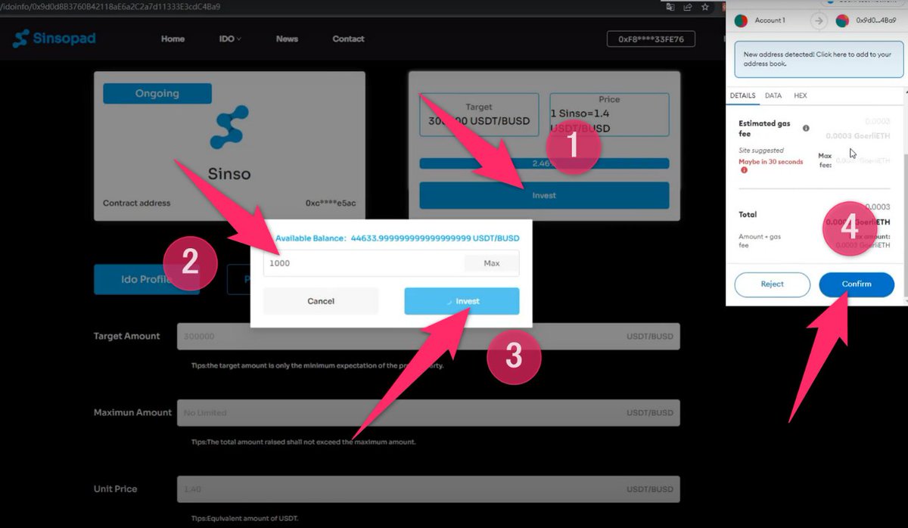Click the fundraising progress bar
Screen dimensions: 908x528
coord(544,163)
